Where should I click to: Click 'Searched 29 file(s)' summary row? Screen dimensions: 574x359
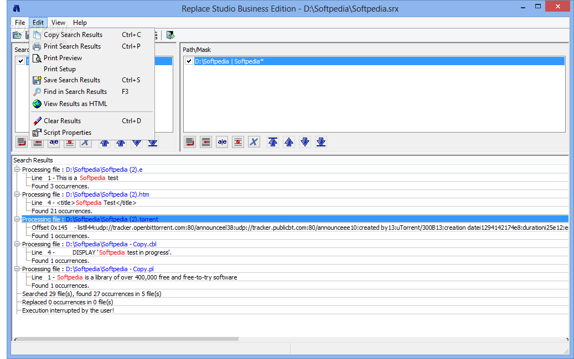[91, 294]
